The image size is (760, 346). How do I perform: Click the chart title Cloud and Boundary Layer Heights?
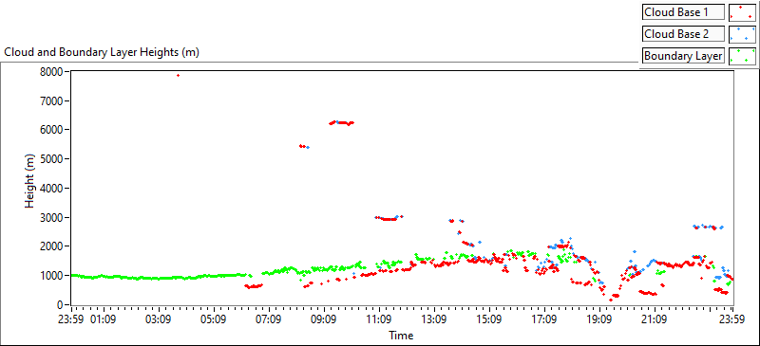coord(102,52)
